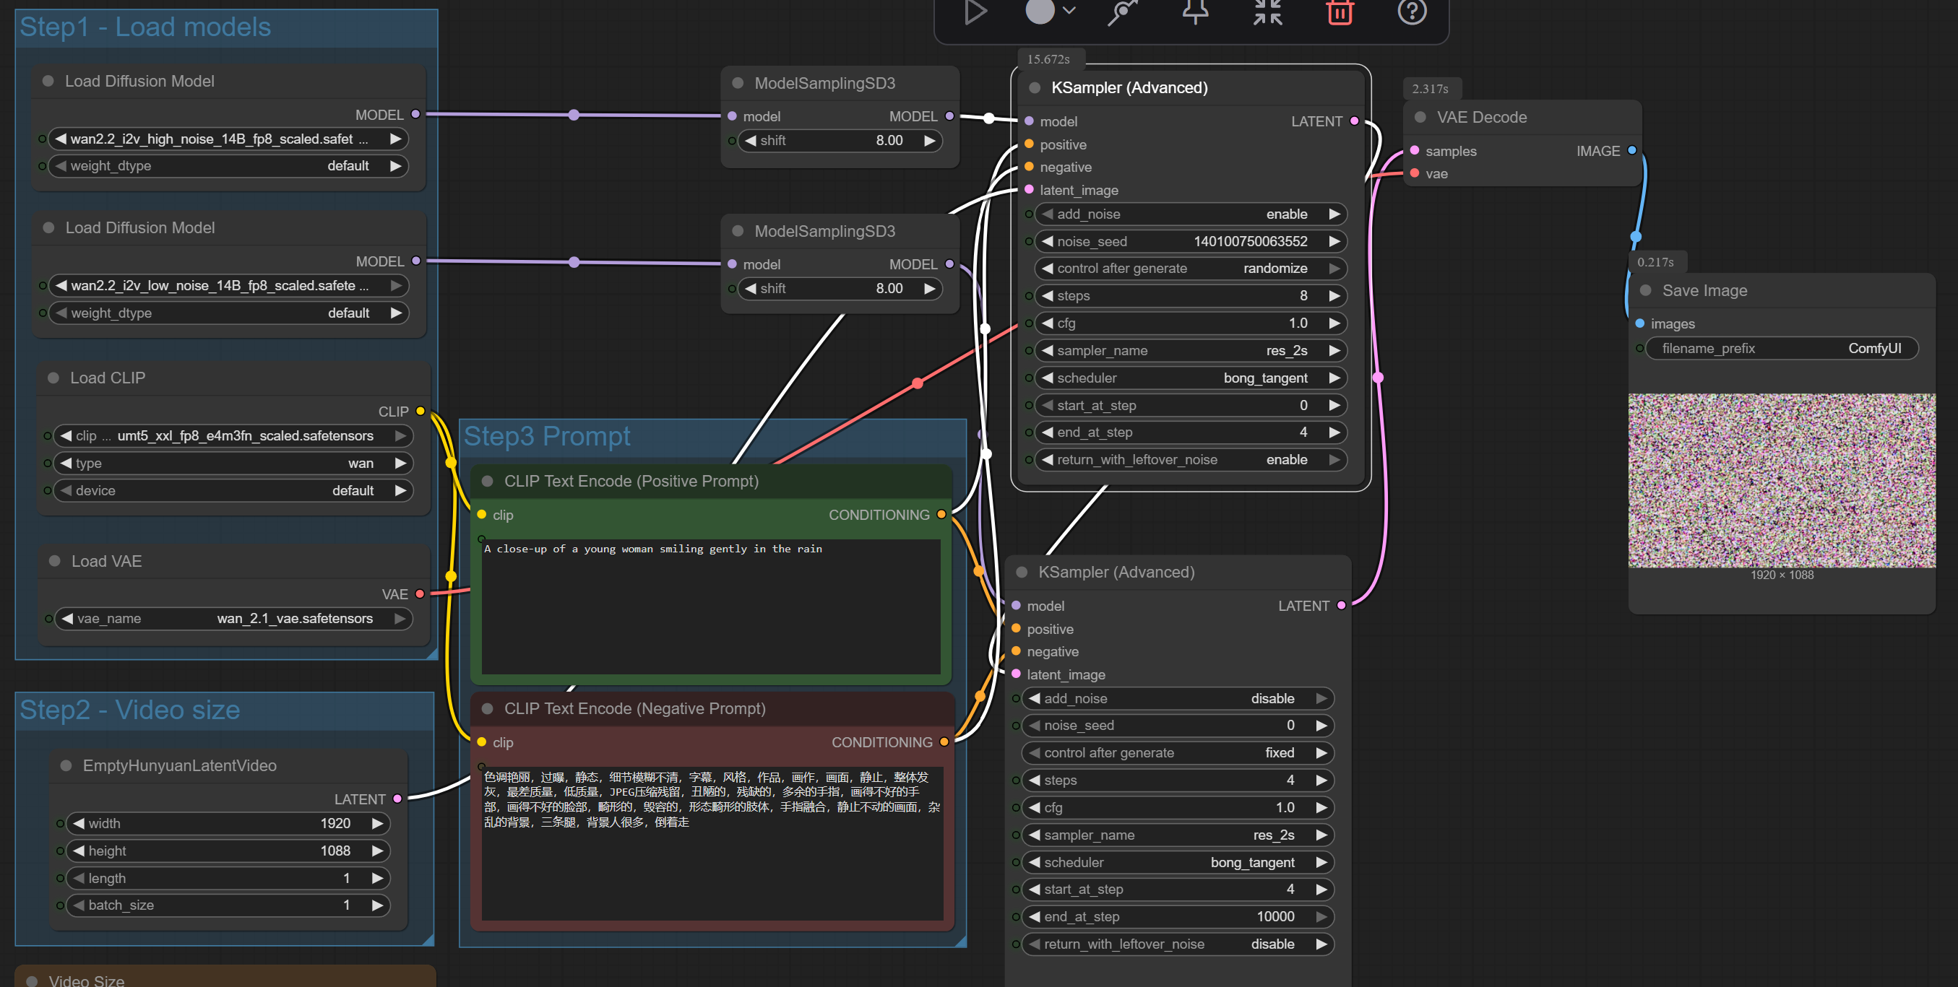Collapse the VAE Decode node using its title dot
This screenshot has height=987, width=1958.
1419,117
